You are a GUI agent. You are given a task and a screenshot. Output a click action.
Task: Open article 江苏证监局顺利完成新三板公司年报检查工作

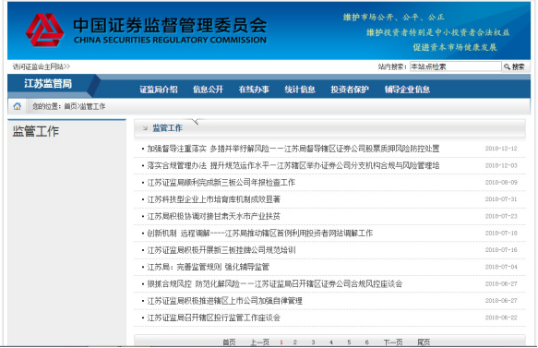pyautogui.click(x=221, y=183)
